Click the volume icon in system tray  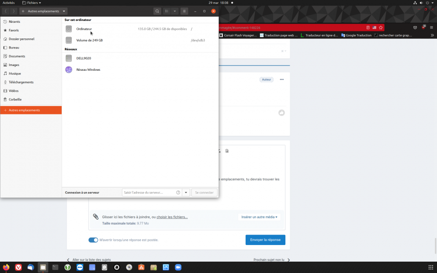pyautogui.click(x=421, y=3)
